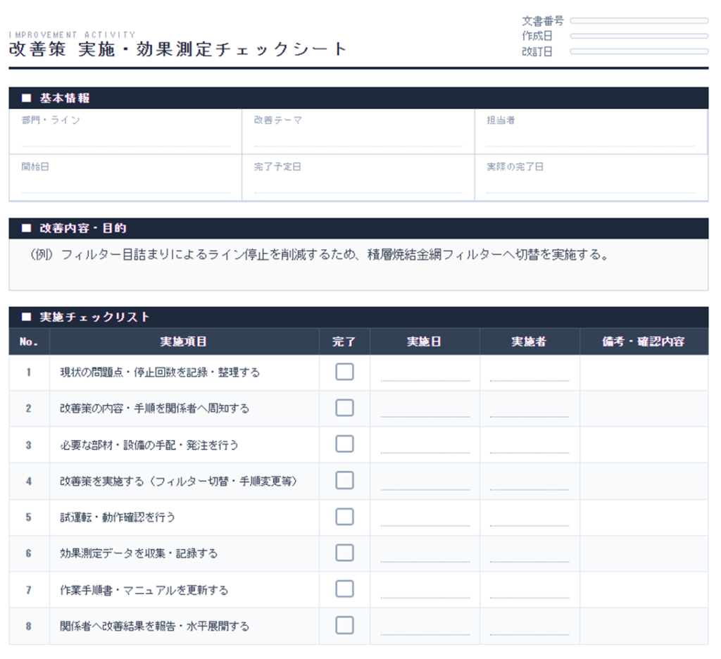Viewport: 721px width, 659px height.
Task: Check off 試運転・動作確認を行う
Action: coord(344,517)
